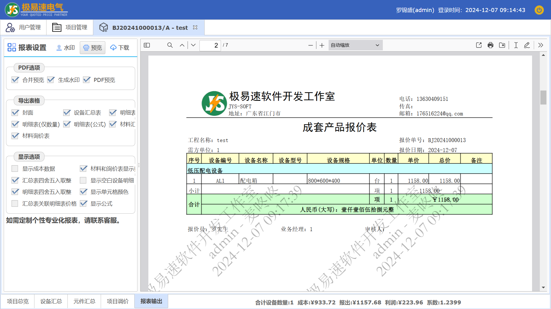Select the draw pen tool
This screenshot has width=551, height=309.
527,45
